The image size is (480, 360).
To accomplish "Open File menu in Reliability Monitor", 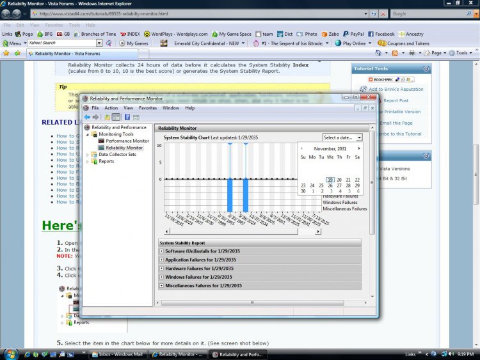I will (95, 108).
